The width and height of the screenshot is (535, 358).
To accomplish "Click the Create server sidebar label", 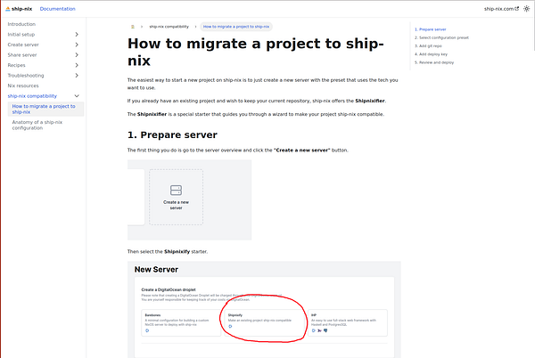I will [x=23, y=45].
